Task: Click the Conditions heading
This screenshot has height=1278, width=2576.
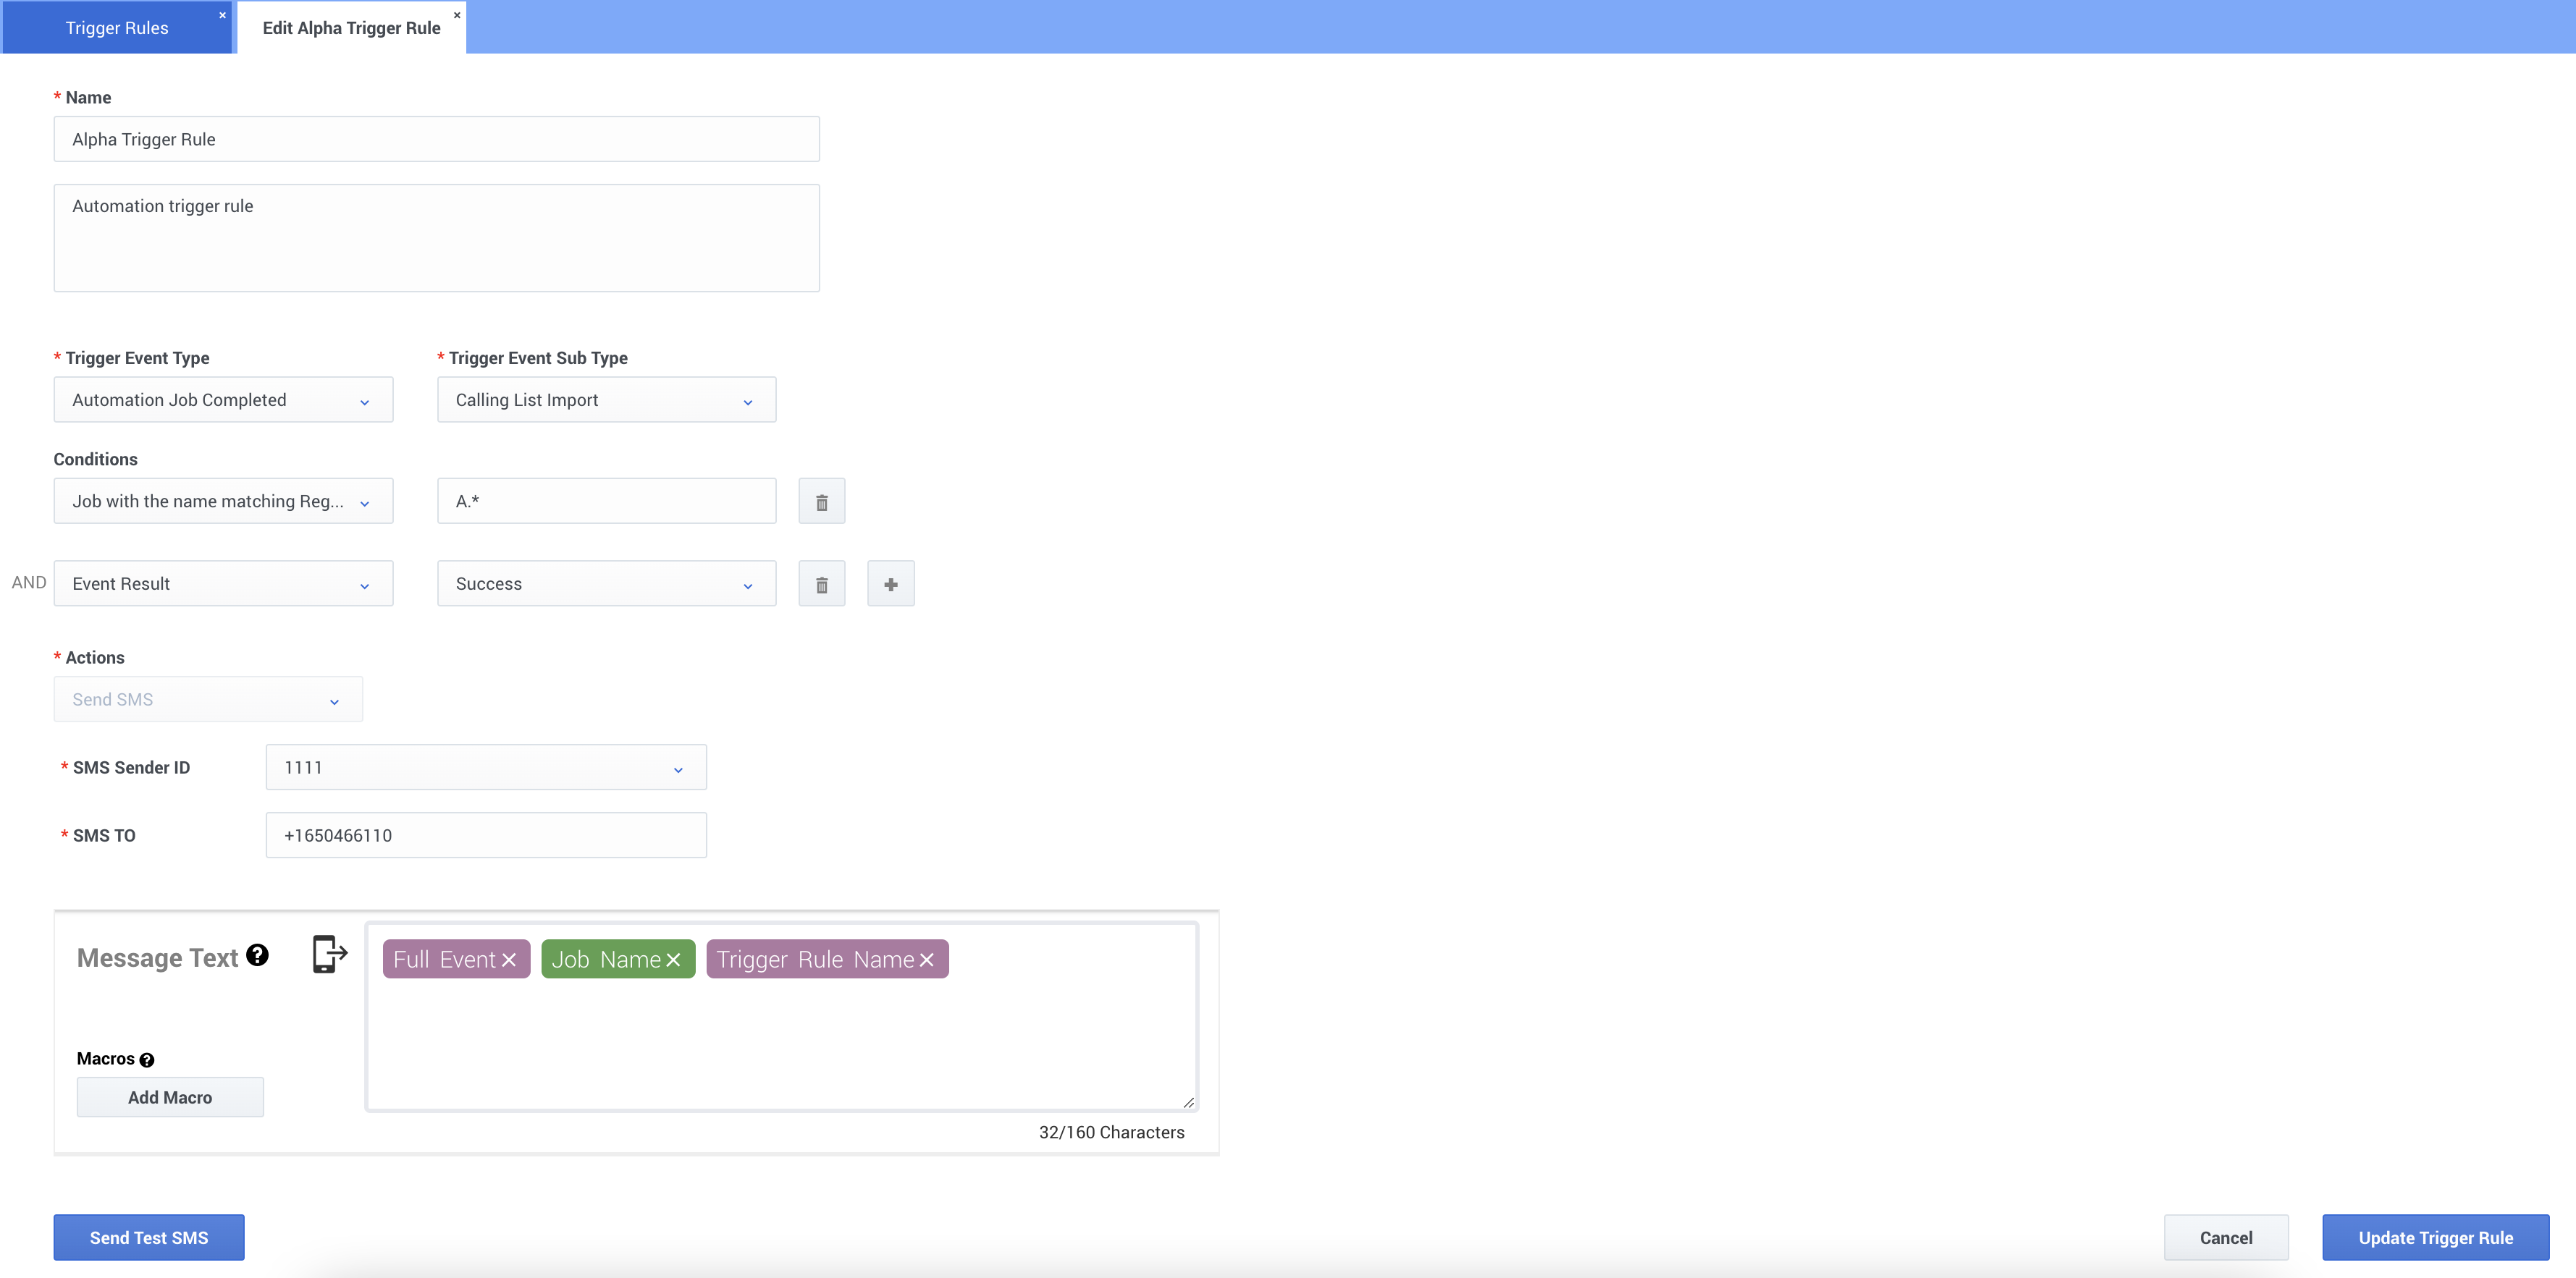Action: pyautogui.click(x=95, y=460)
